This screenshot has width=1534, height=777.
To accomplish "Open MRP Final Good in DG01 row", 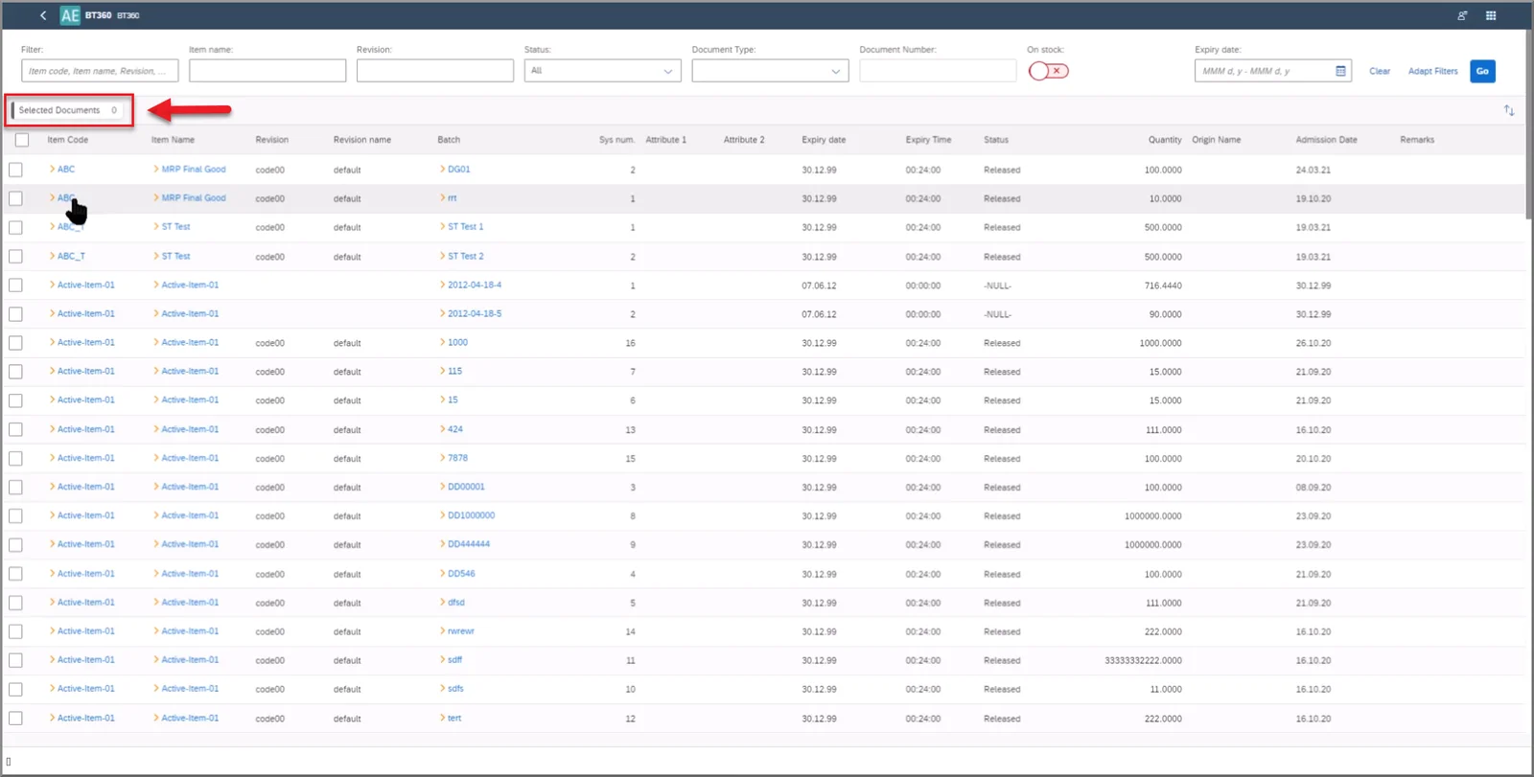I will tap(194, 170).
